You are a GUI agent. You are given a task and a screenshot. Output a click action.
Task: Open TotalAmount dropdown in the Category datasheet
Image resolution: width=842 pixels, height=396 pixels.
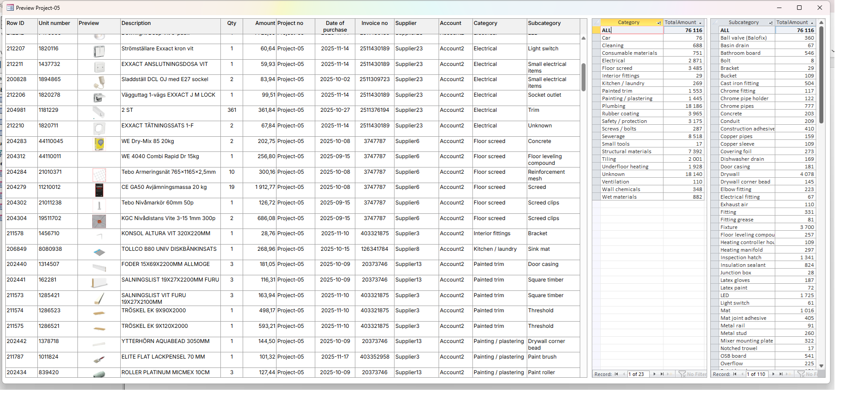[700, 23]
